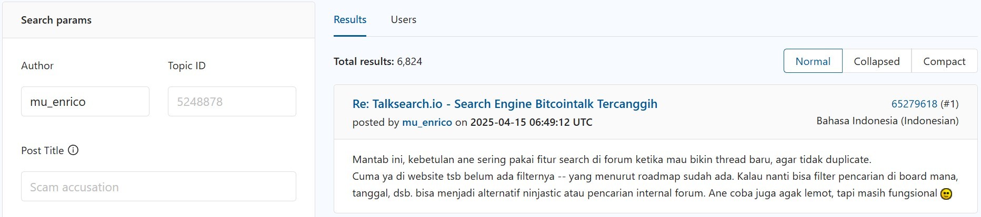This screenshot has width=981, height=217.
Task: Select the Normal view mode
Action: pos(813,61)
